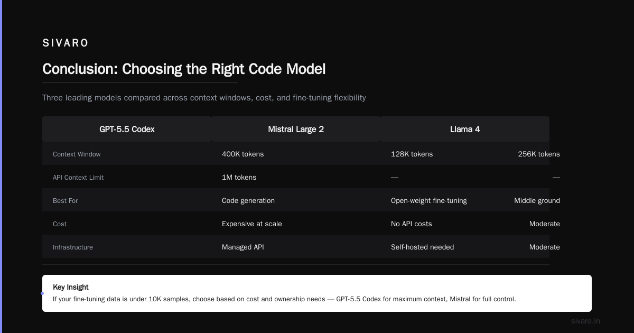Click the Context Window row label

[x=77, y=154]
